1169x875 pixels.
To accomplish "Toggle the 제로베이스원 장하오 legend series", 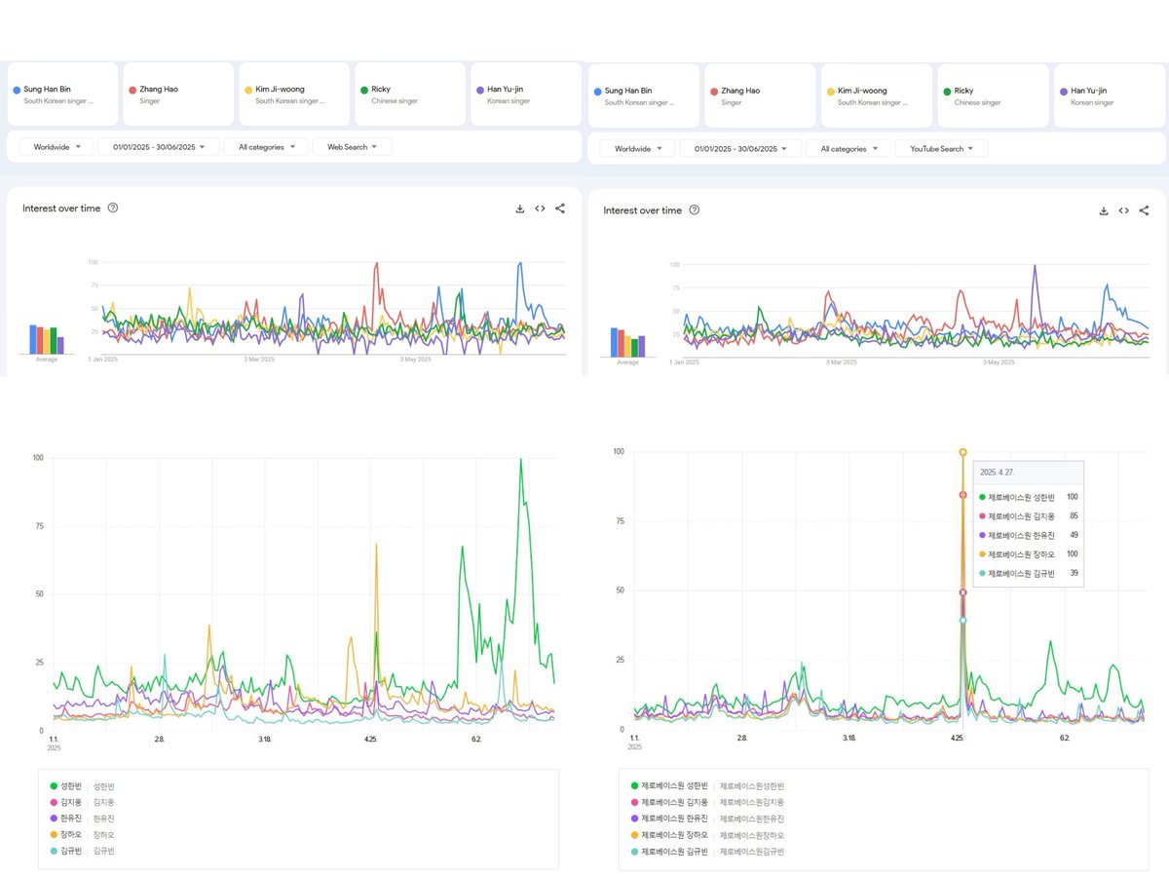I will coord(669,835).
